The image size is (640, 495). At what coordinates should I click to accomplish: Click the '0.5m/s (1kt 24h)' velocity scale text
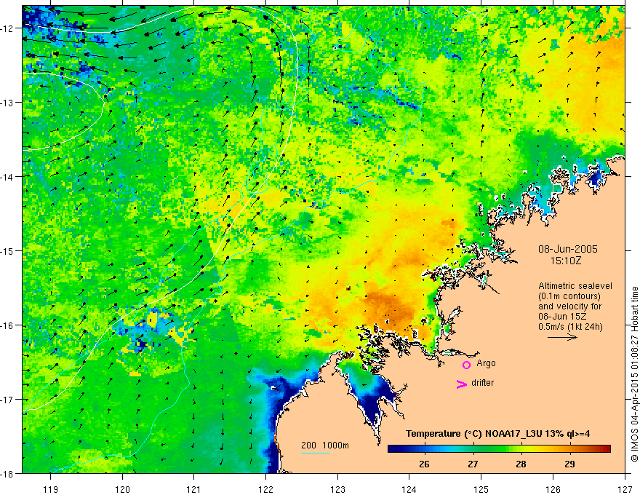570,327
